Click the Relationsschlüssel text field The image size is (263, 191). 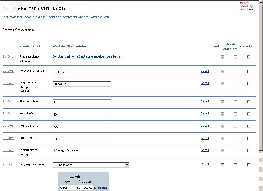[x=82, y=72]
